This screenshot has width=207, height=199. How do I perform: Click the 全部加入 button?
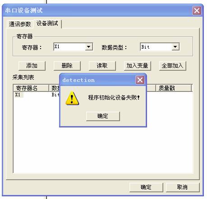click(x=173, y=66)
